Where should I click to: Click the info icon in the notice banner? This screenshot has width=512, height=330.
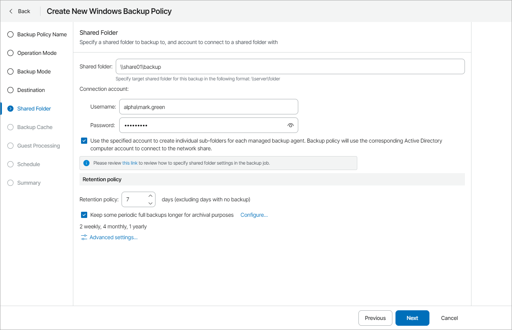(86, 163)
